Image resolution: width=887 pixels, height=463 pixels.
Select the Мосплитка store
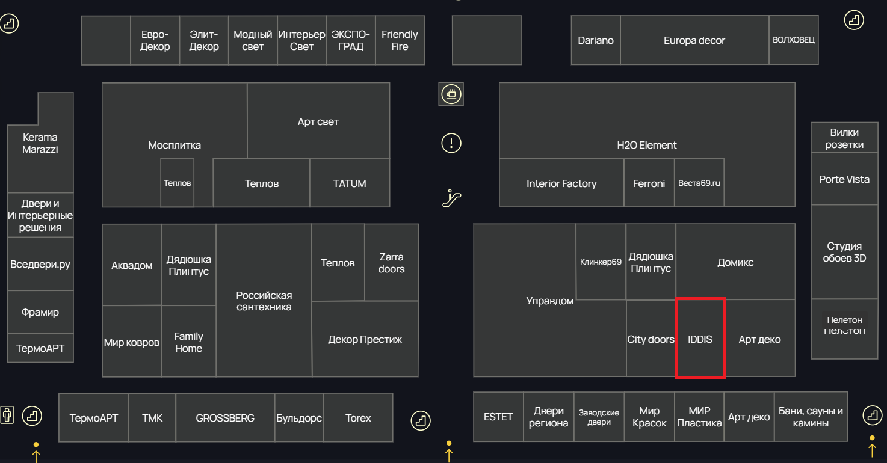tap(175, 145)
